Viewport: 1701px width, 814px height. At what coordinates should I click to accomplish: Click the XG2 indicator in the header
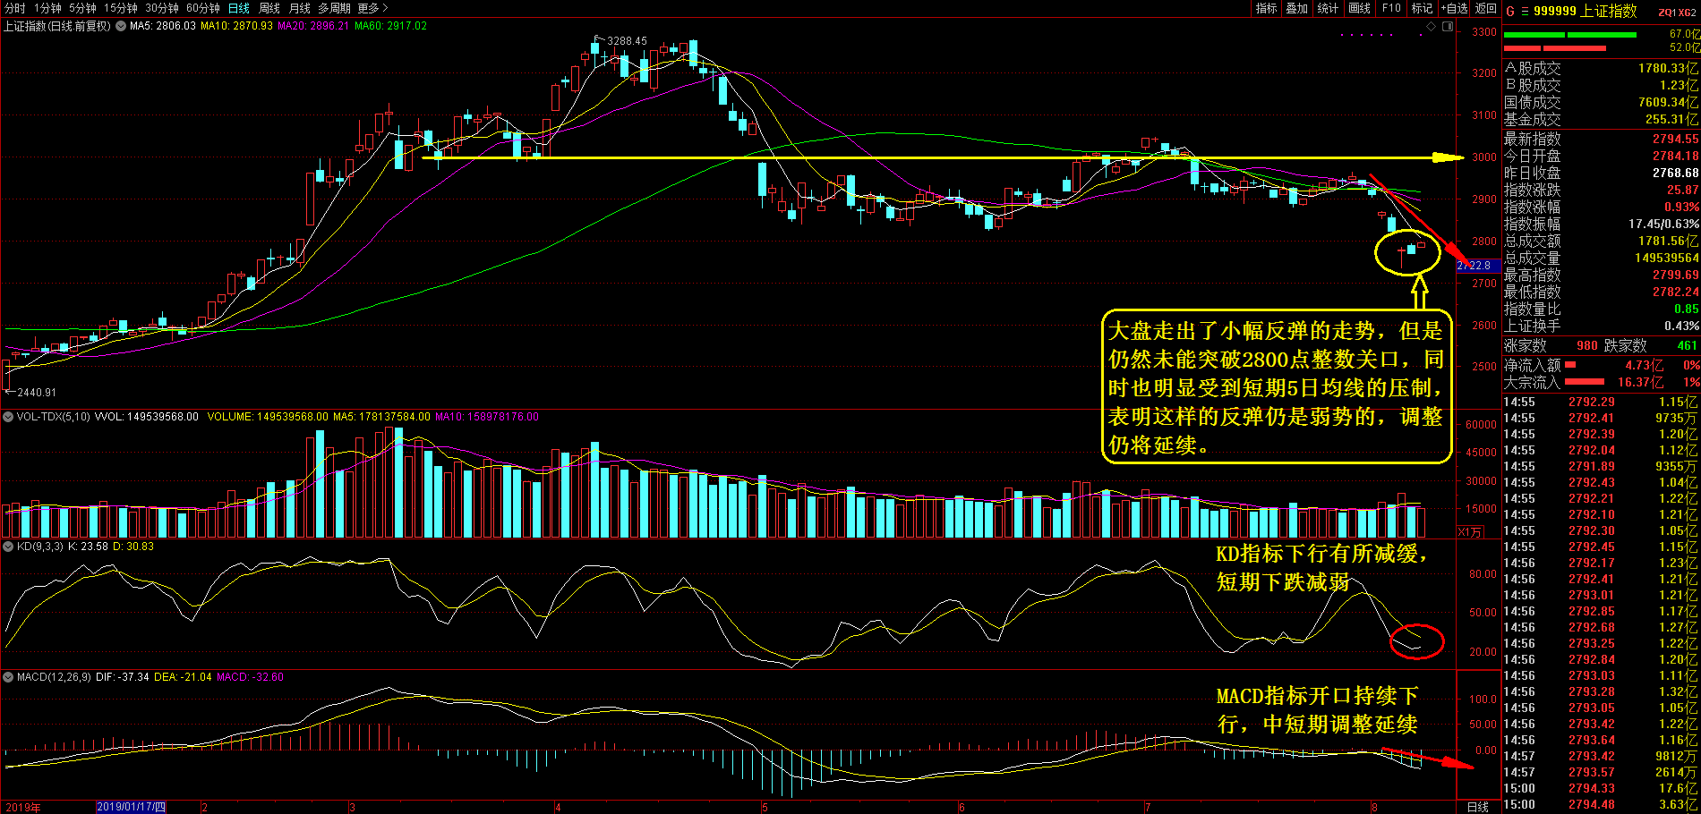[1688, 12]
